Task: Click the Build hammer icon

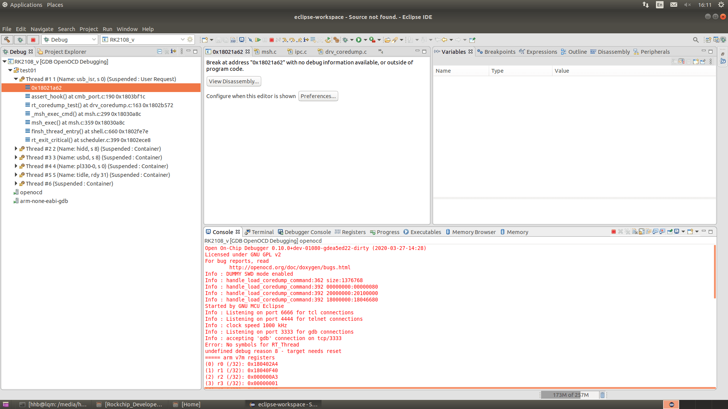Action: click(7, 39)
